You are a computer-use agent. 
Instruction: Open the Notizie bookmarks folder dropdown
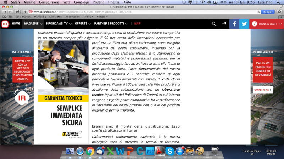(x=102, y=17)
